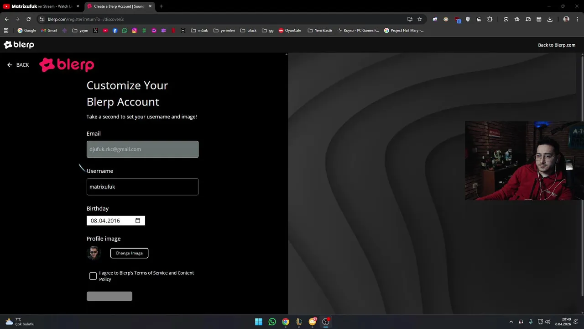The width and height of the screenshot is (584, 329).
Task: Go back in the browser
Action: point(6,19)
